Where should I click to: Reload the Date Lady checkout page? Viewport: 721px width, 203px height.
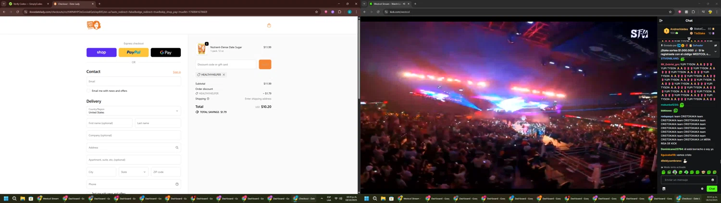[x=17, y=12]
